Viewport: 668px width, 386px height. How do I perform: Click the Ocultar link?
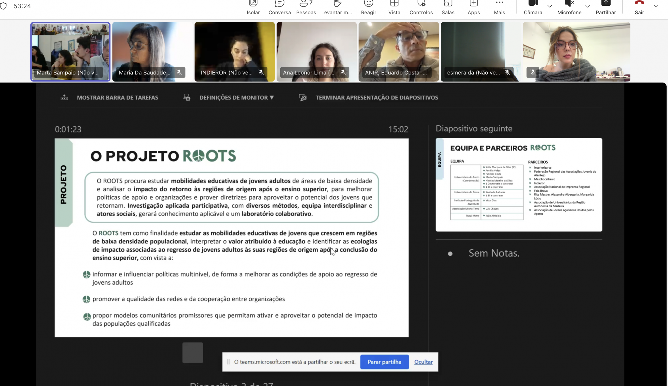(423, 362)
